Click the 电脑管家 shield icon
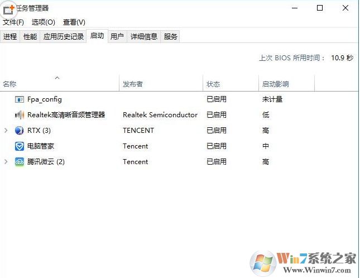The image size is (360, 278). (20, 146)
